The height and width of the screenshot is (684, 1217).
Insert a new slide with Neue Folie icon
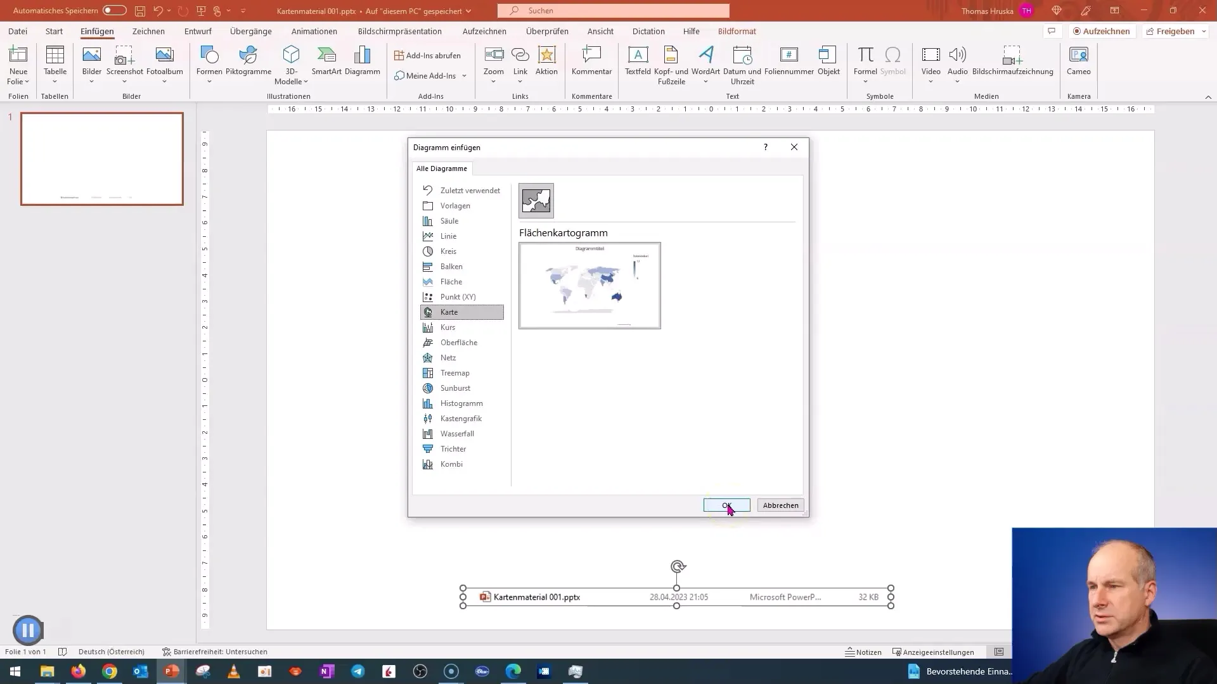[x=18, y=56]
